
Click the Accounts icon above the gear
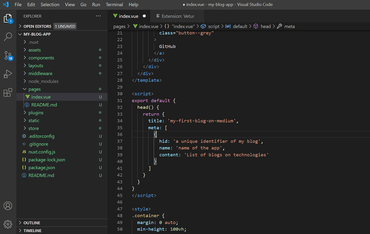[x=8, y=206]
